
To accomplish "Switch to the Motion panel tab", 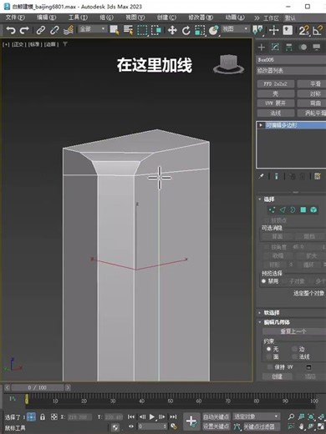I will 303,47.
